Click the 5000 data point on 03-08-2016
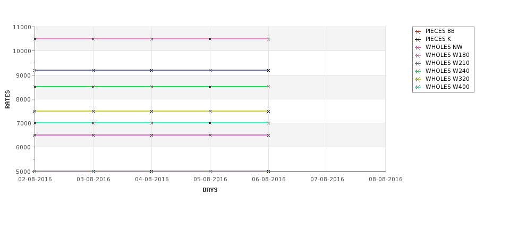Screen dimensions: 518x228 93,171
